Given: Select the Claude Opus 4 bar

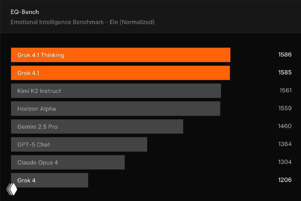Looking at the screenshot, I should tap(68, 163).
